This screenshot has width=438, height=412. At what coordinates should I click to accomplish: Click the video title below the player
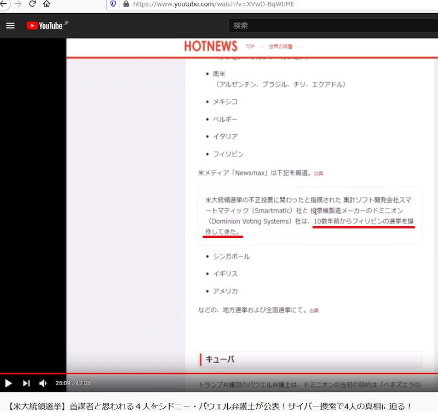point(210,406)
